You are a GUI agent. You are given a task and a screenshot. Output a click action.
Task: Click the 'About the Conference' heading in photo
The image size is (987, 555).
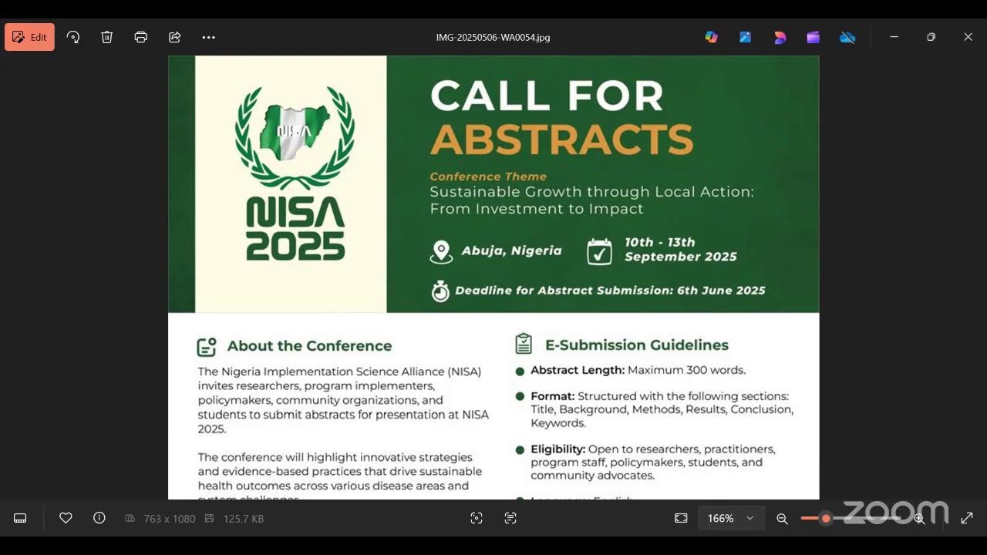309,346
